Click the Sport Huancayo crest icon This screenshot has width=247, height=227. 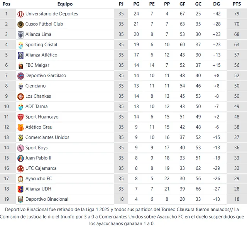[x=20, y=117]
